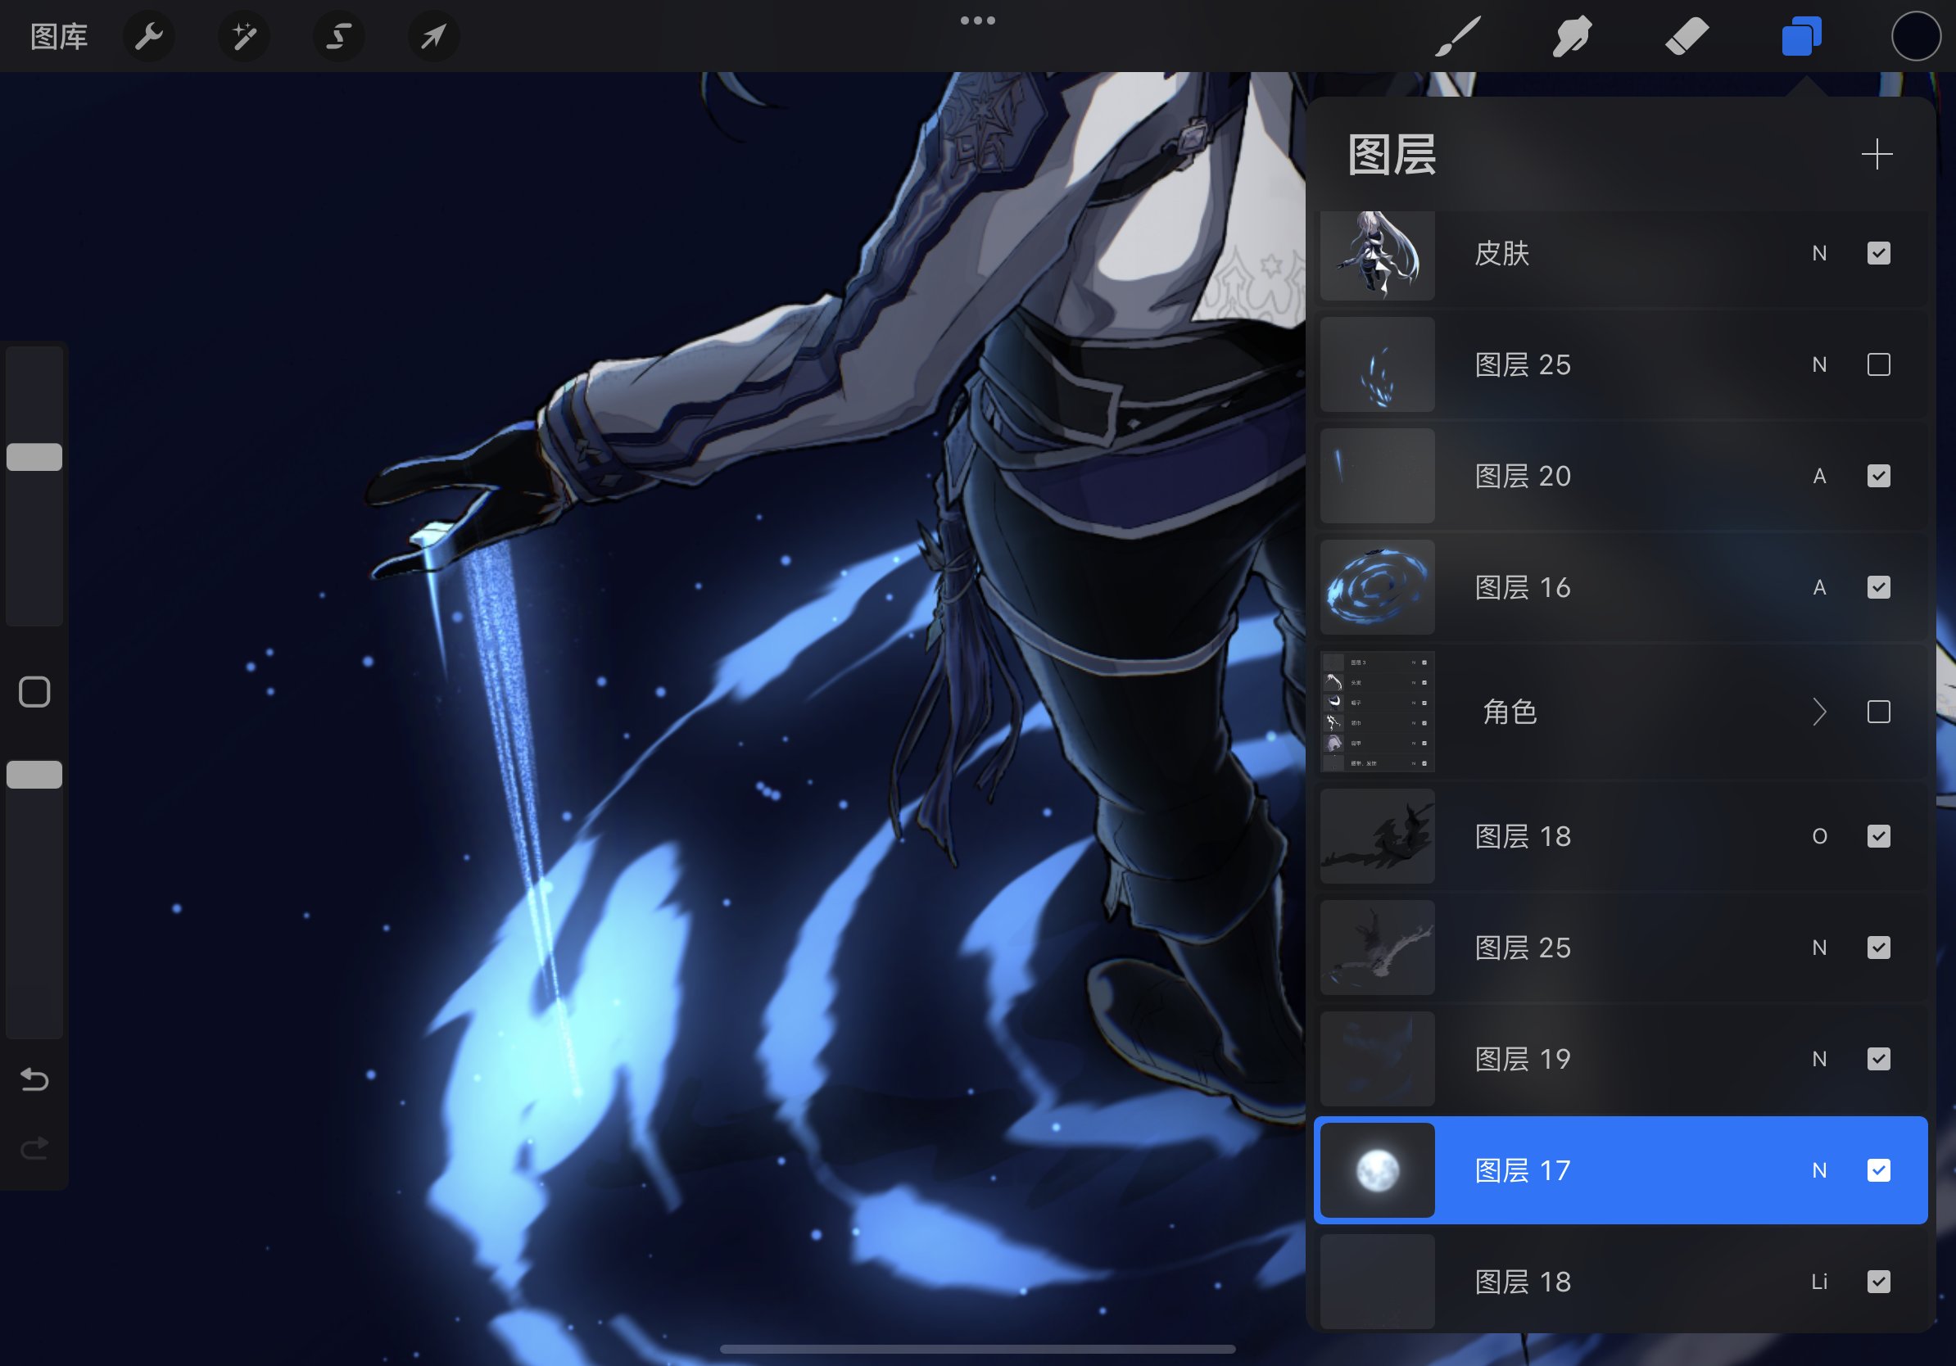Open the Adjustments magic wand menu
Screen dimensions: 1956x1366
click(244, 37)
